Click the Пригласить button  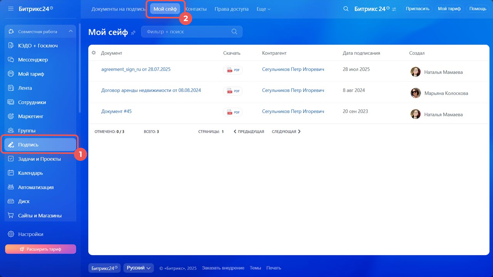418,9
